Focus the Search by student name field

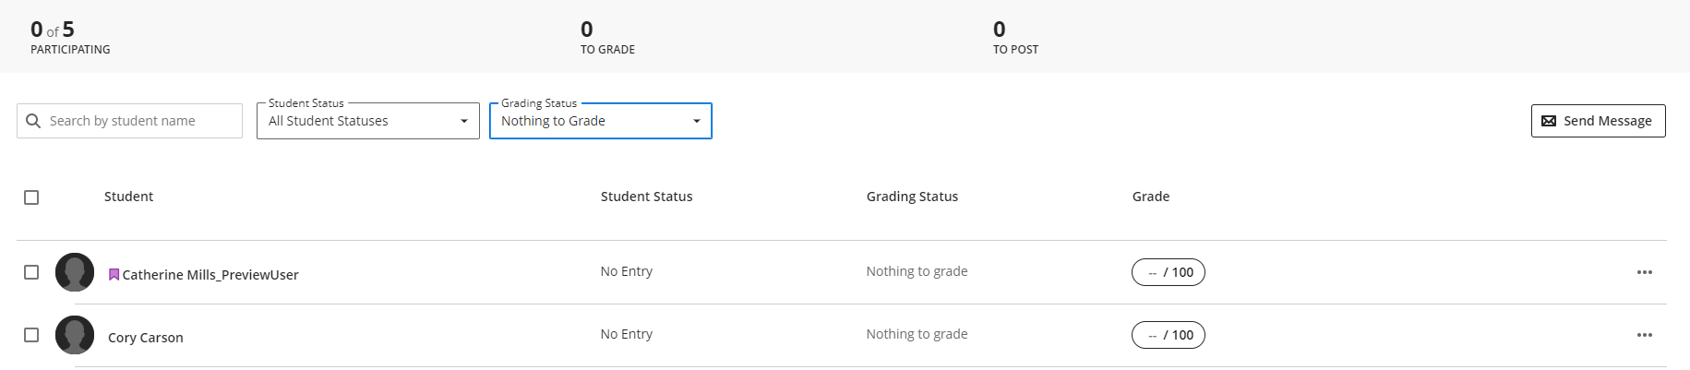138,121
